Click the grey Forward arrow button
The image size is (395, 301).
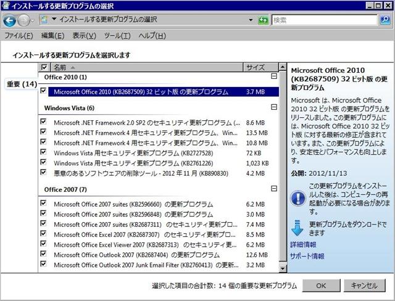[23, 20]
